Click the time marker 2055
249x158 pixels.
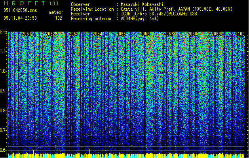[x=121, y=34]
